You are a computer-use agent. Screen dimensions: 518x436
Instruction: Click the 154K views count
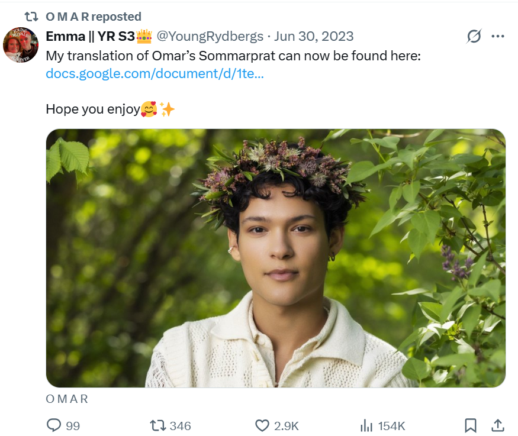point(392,425)
